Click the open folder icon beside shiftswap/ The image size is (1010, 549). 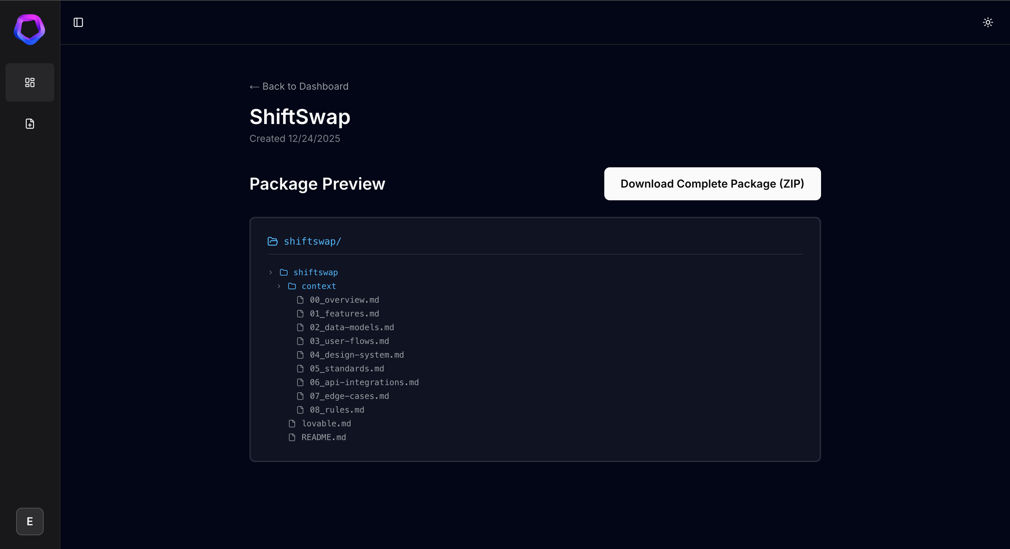point(272,241)
